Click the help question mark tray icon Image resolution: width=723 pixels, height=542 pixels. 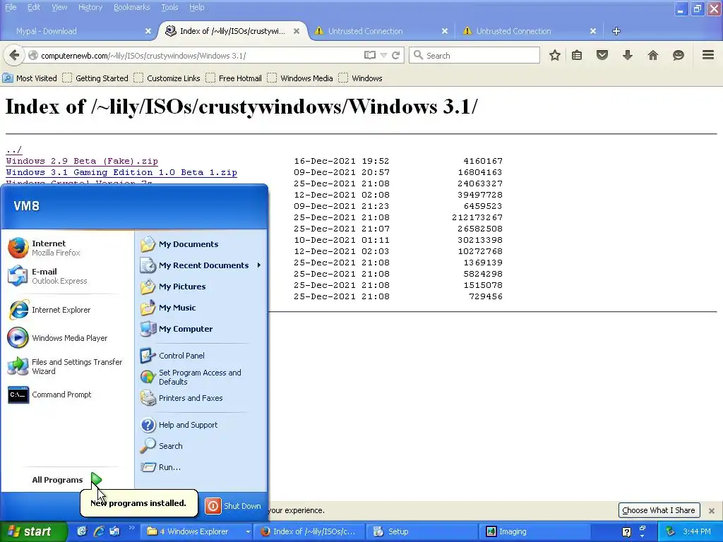[x=626, y=532]
